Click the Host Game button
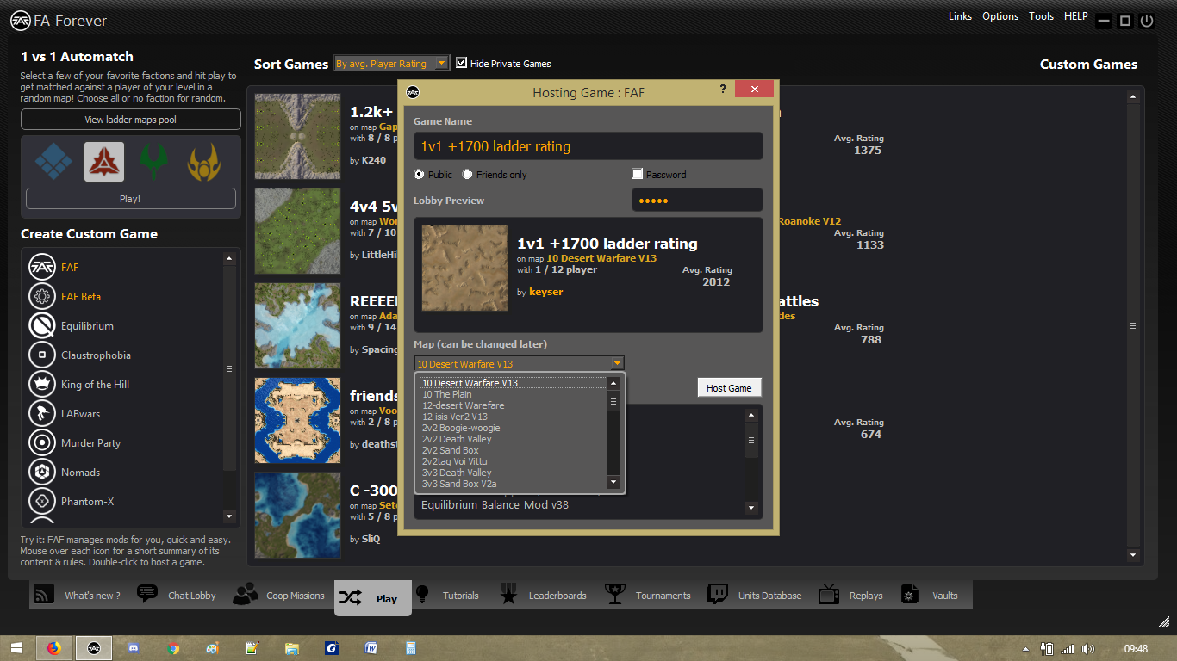Screen dimensions: 1177x661 tap(729, 387)
